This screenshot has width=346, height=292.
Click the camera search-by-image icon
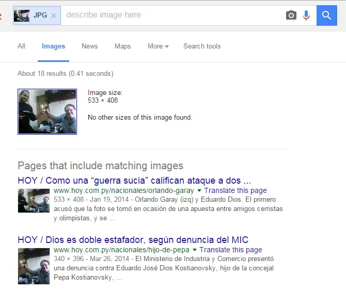[291, 15]
